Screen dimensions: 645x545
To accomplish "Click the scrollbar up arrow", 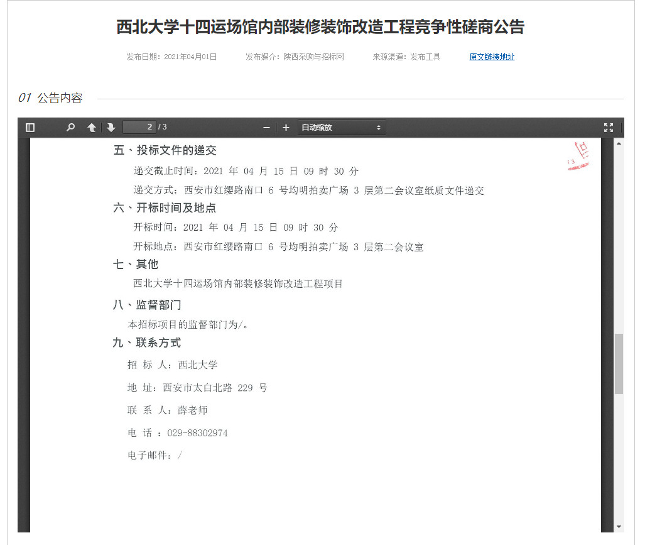I will 619,143.
